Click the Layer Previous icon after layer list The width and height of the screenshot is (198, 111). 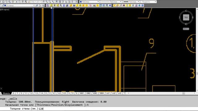click(40, 6)
